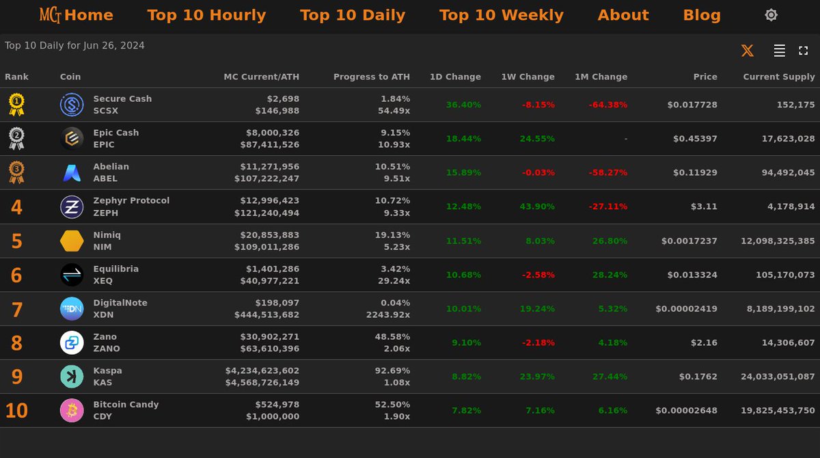Sort by 1M Change column header
The image size is (820, 458).
[x=601, y=77]
